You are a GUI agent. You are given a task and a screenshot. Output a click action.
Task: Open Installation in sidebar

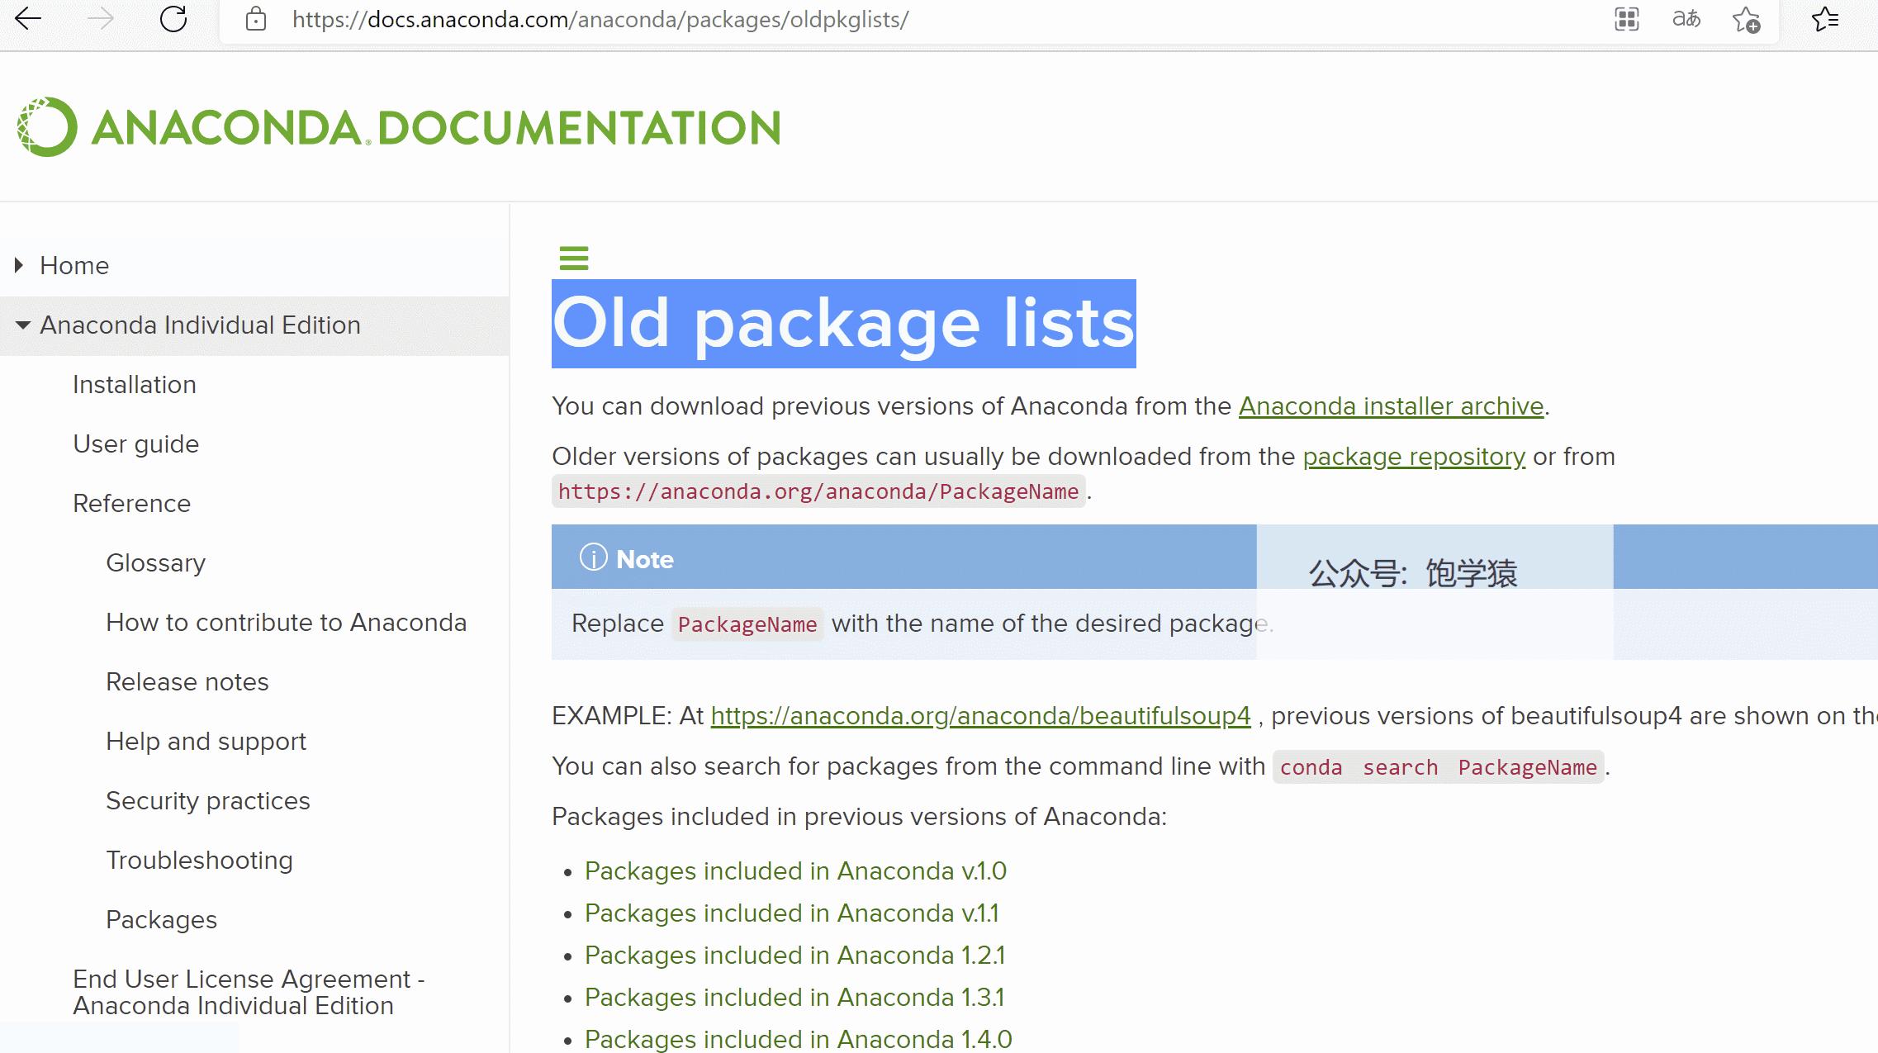134,385
